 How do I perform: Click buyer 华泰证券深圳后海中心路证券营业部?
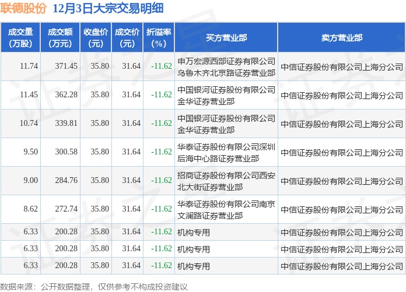[x=226, y=153]
